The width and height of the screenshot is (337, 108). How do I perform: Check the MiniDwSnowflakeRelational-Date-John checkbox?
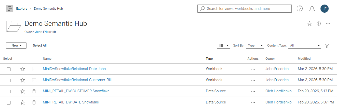click(9, 69)
